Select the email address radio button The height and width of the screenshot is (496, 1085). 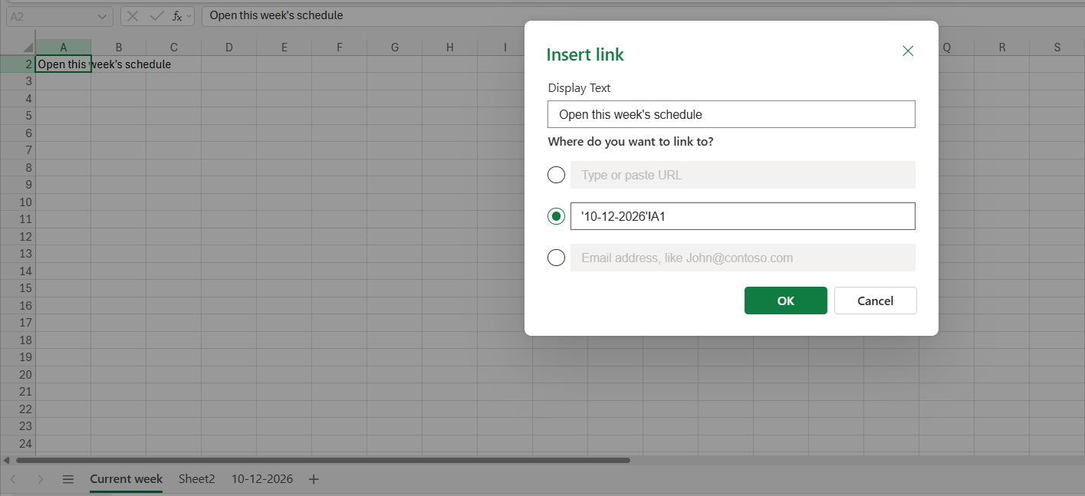click(557, 258)
